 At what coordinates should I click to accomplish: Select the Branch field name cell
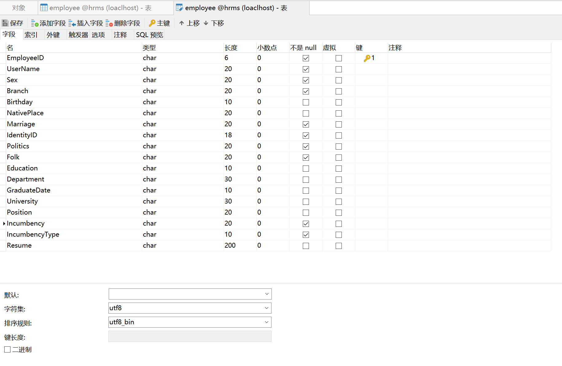[x=74, y=91]
